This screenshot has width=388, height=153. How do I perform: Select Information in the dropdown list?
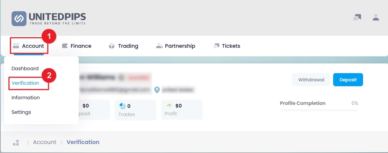[x=25, y=97]
